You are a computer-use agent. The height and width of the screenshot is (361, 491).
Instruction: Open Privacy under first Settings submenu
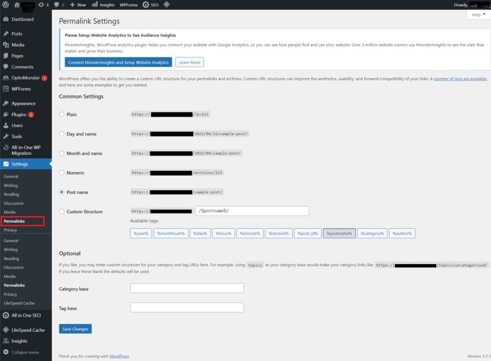coord(11,230)
